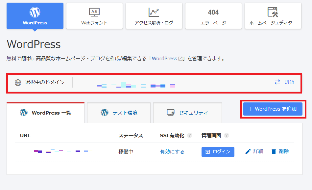Click the help icon beside 管理画面
The image size is (312, 190).
click(227, 136)
